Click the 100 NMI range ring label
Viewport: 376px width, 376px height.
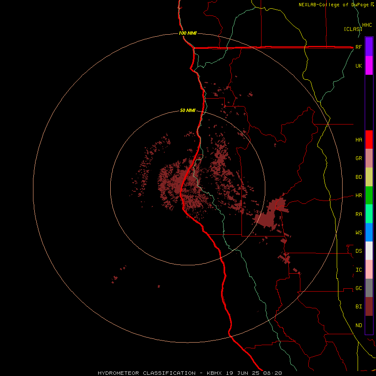(188, 33)
